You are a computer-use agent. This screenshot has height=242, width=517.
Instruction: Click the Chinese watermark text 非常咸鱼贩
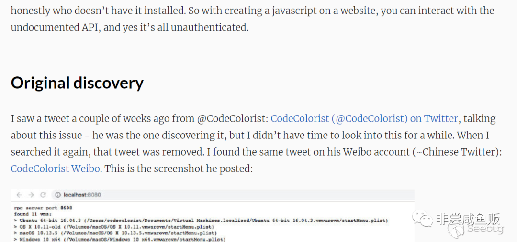click(x=469, y=219)
